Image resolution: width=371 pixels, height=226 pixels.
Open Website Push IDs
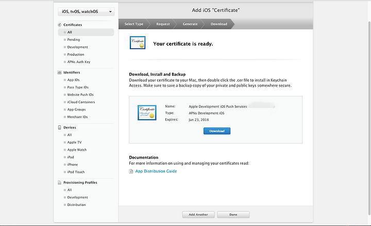(x=80, y=94)
